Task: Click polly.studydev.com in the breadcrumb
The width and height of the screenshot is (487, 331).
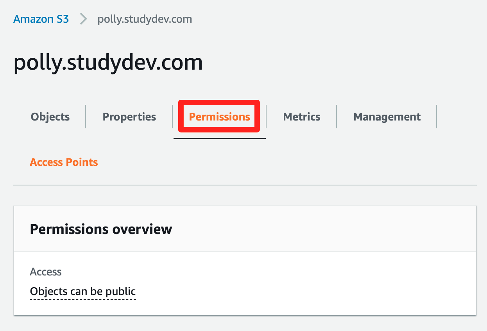Action: 145,19
